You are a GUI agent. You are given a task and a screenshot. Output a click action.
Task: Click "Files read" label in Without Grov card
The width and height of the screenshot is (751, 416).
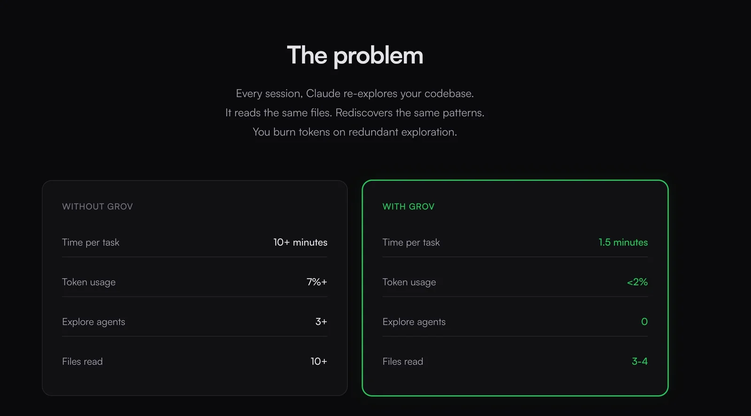click(82, 361)
